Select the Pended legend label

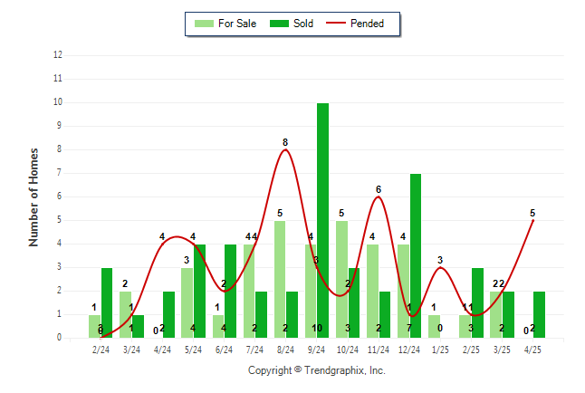(x=367, y=24)
